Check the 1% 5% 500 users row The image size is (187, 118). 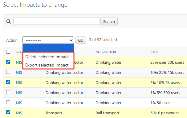pyautogui.click(x=8, y=92)
